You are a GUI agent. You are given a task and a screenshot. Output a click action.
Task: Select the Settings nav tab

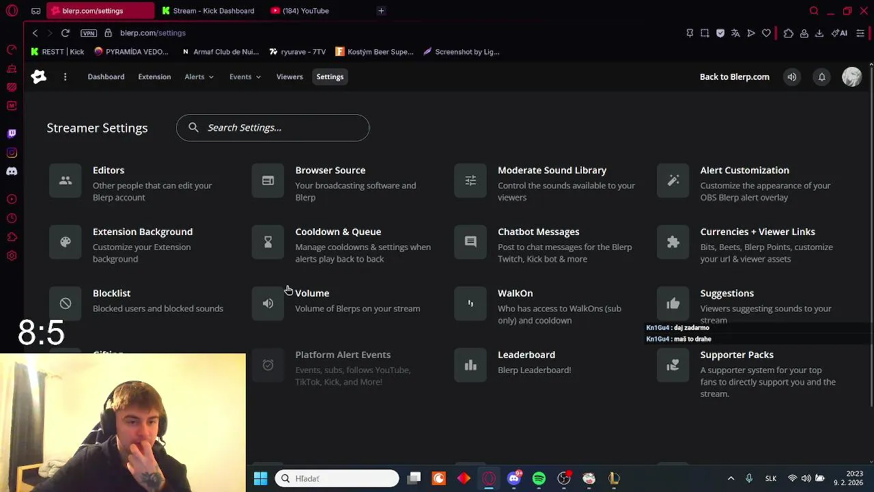(x=330, y=77)
